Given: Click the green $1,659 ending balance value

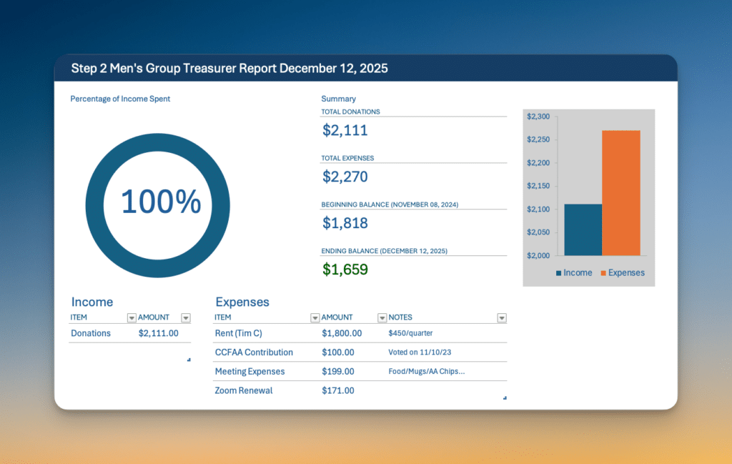Looking at the screenshot, I should (x=345, y=270).
